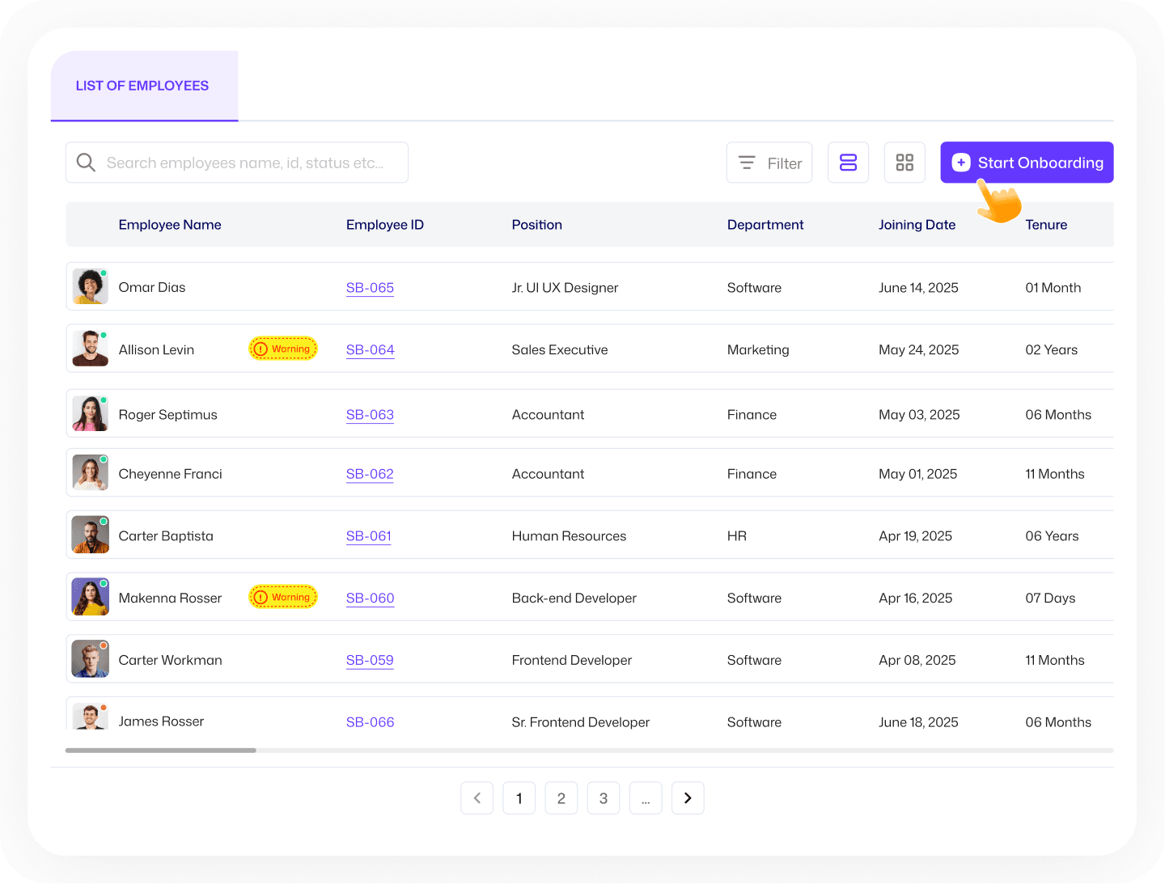
Task: Open employee record SB-065
Action: 370,287
